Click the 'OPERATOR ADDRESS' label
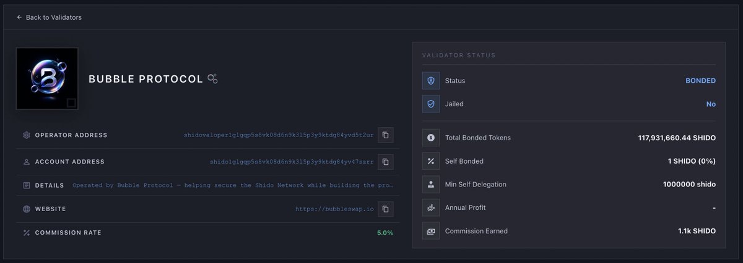Viewport: 743px width, 263px height. coord(71,135)
